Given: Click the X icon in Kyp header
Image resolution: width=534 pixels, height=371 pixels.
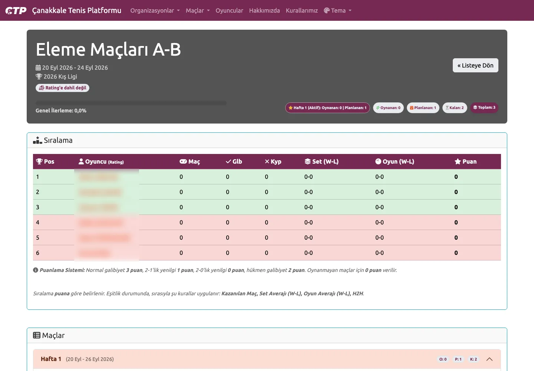Looking at the screenshot, I should click(x=267, y=161).
